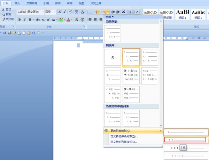Switch to the 审阅 tab

(70, 3)
